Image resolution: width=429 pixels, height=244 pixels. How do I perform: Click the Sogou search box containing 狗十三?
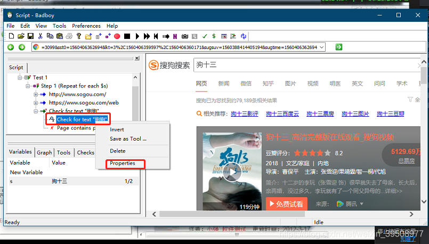[307, 65]
